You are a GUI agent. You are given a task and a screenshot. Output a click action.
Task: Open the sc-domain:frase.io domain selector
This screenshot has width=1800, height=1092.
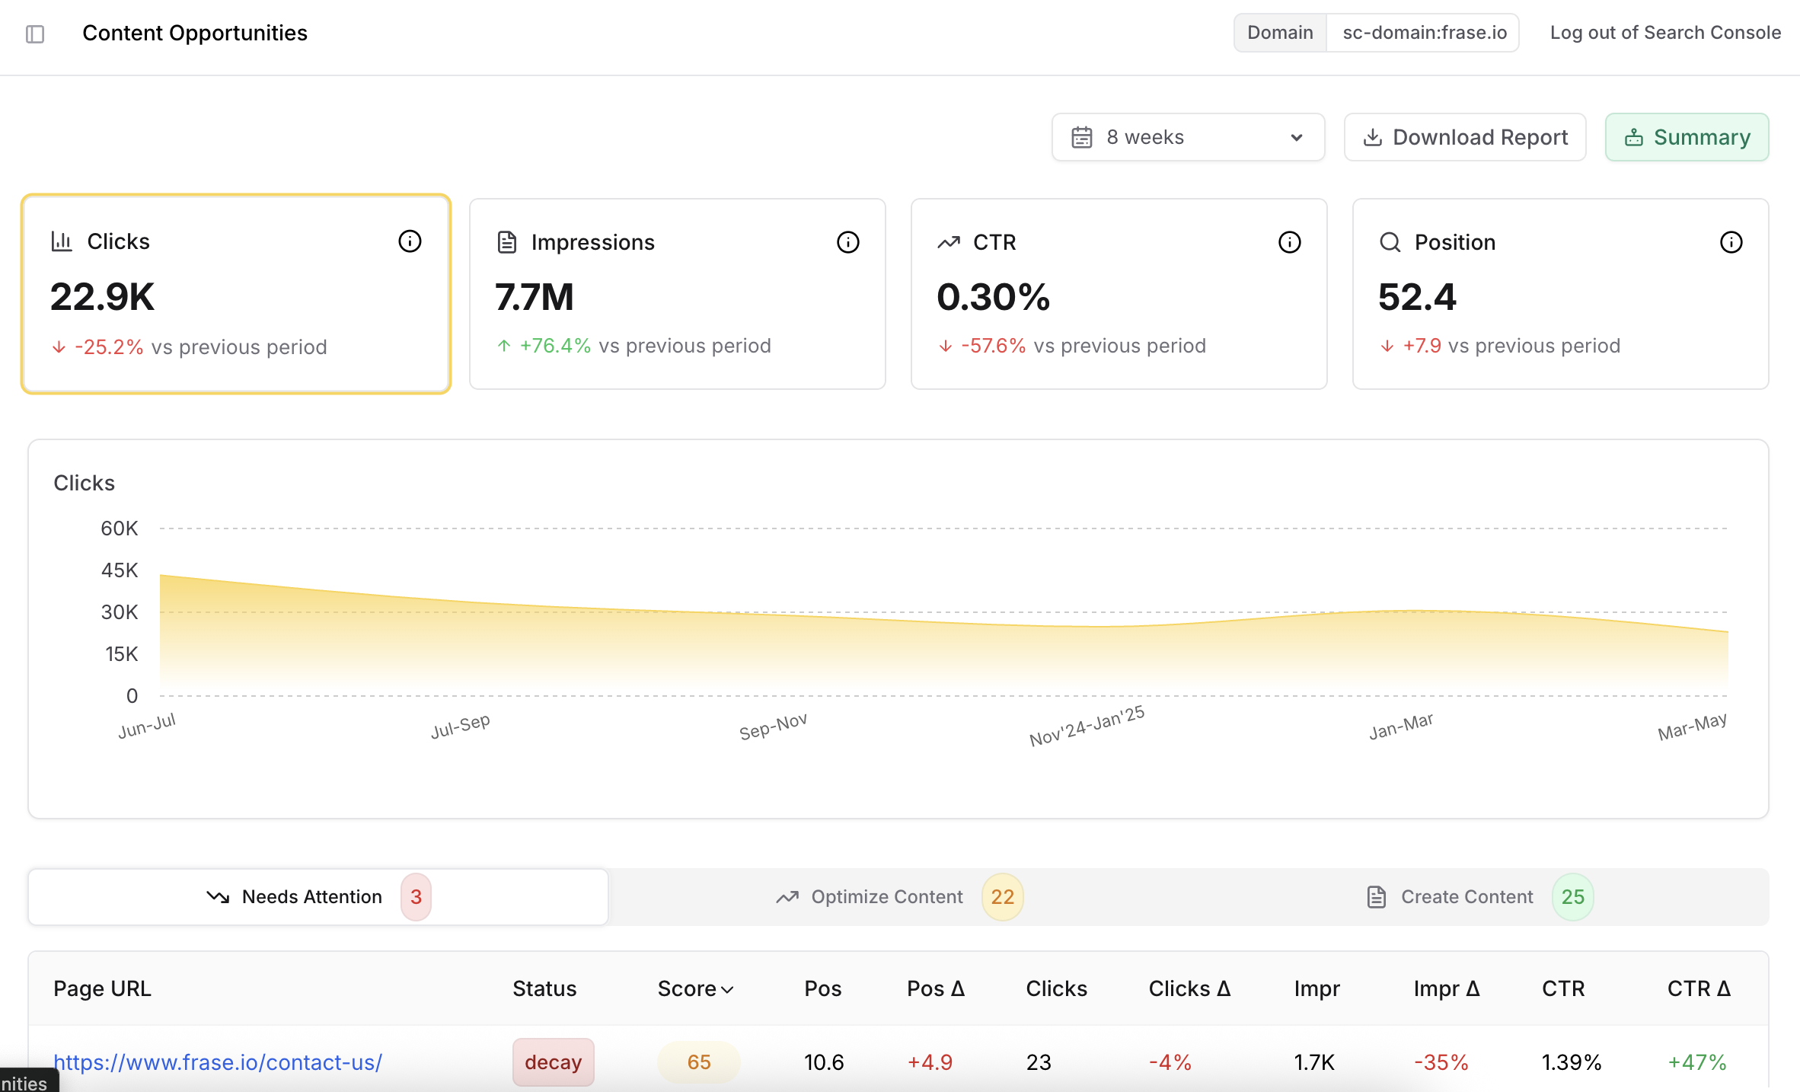pos(1424,33)
